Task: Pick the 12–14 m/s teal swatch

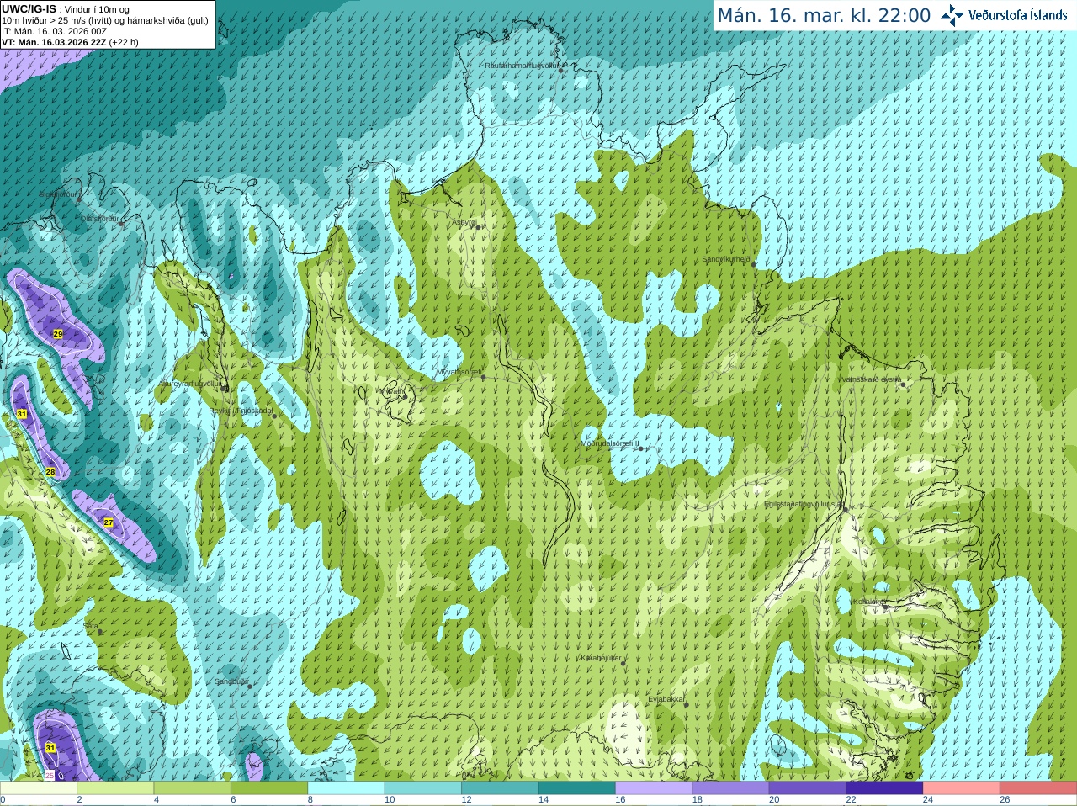Action: [x=500, y=787]
